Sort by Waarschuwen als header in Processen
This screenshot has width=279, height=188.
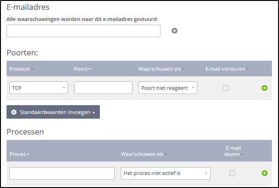click(144, 154)
